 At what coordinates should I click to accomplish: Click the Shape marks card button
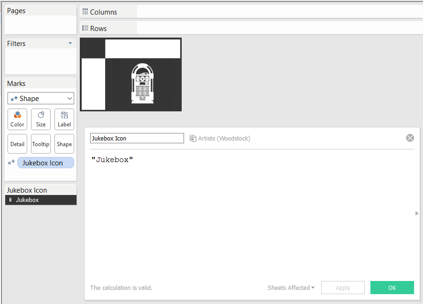point(64,144)
